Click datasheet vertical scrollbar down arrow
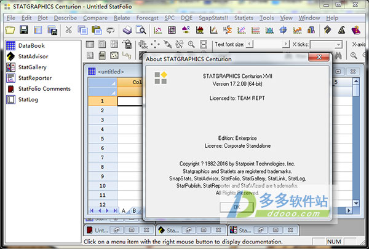Screen dimensions: 369x249 pyautogui.click(x=356, y=203)
